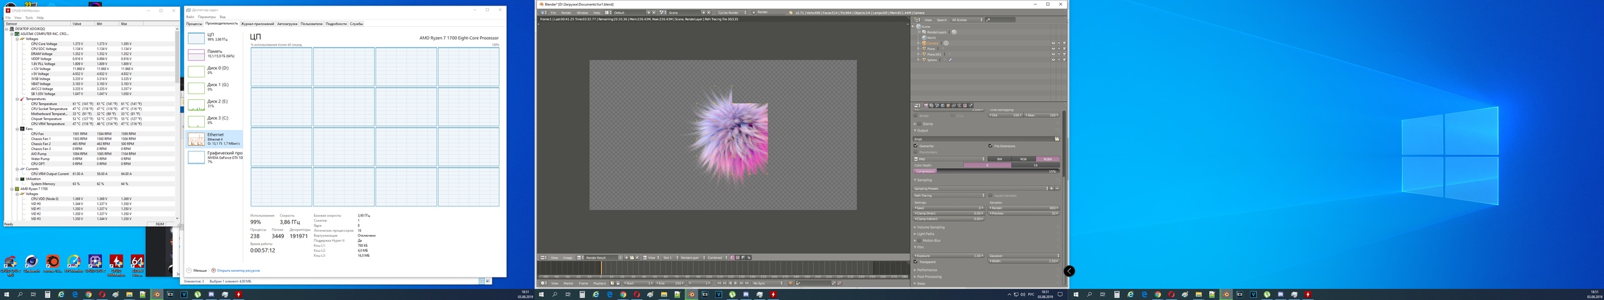Image resolution: width=1604 pixels, height=300 pixels.
Task: Uncheck the Transparent film checkbox
Action: point(916,262)
